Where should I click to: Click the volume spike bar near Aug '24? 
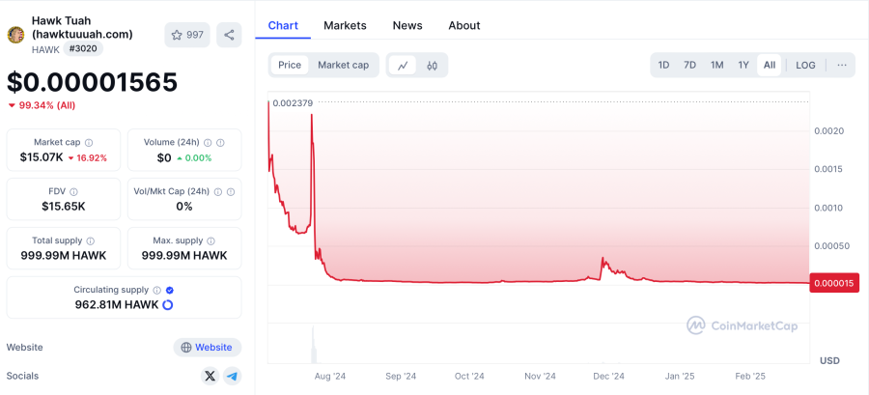click(x=313, y=344)
